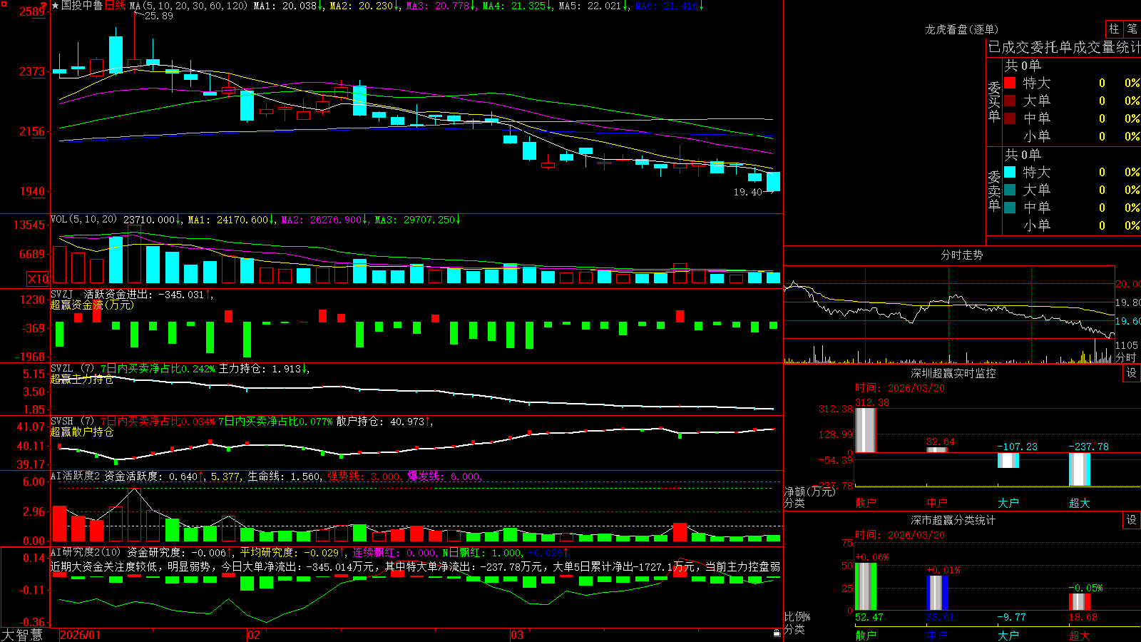
Task: Click the 超赢散户持仓 indicator label
Action: (x=82, y=432)
